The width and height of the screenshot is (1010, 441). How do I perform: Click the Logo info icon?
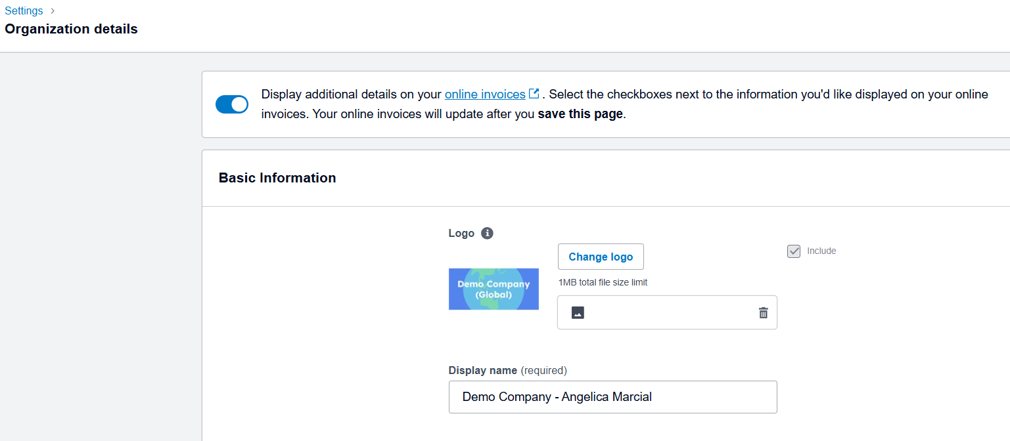(x=487, y=233)
